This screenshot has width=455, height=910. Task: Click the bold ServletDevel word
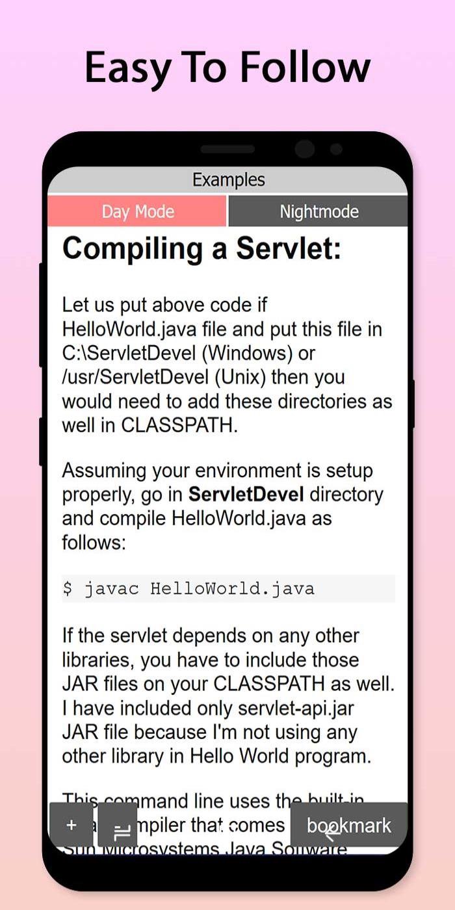246,495
